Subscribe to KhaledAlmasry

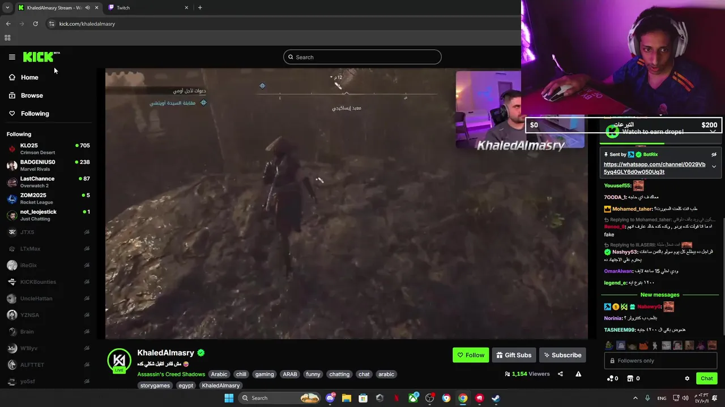(562, 355)
